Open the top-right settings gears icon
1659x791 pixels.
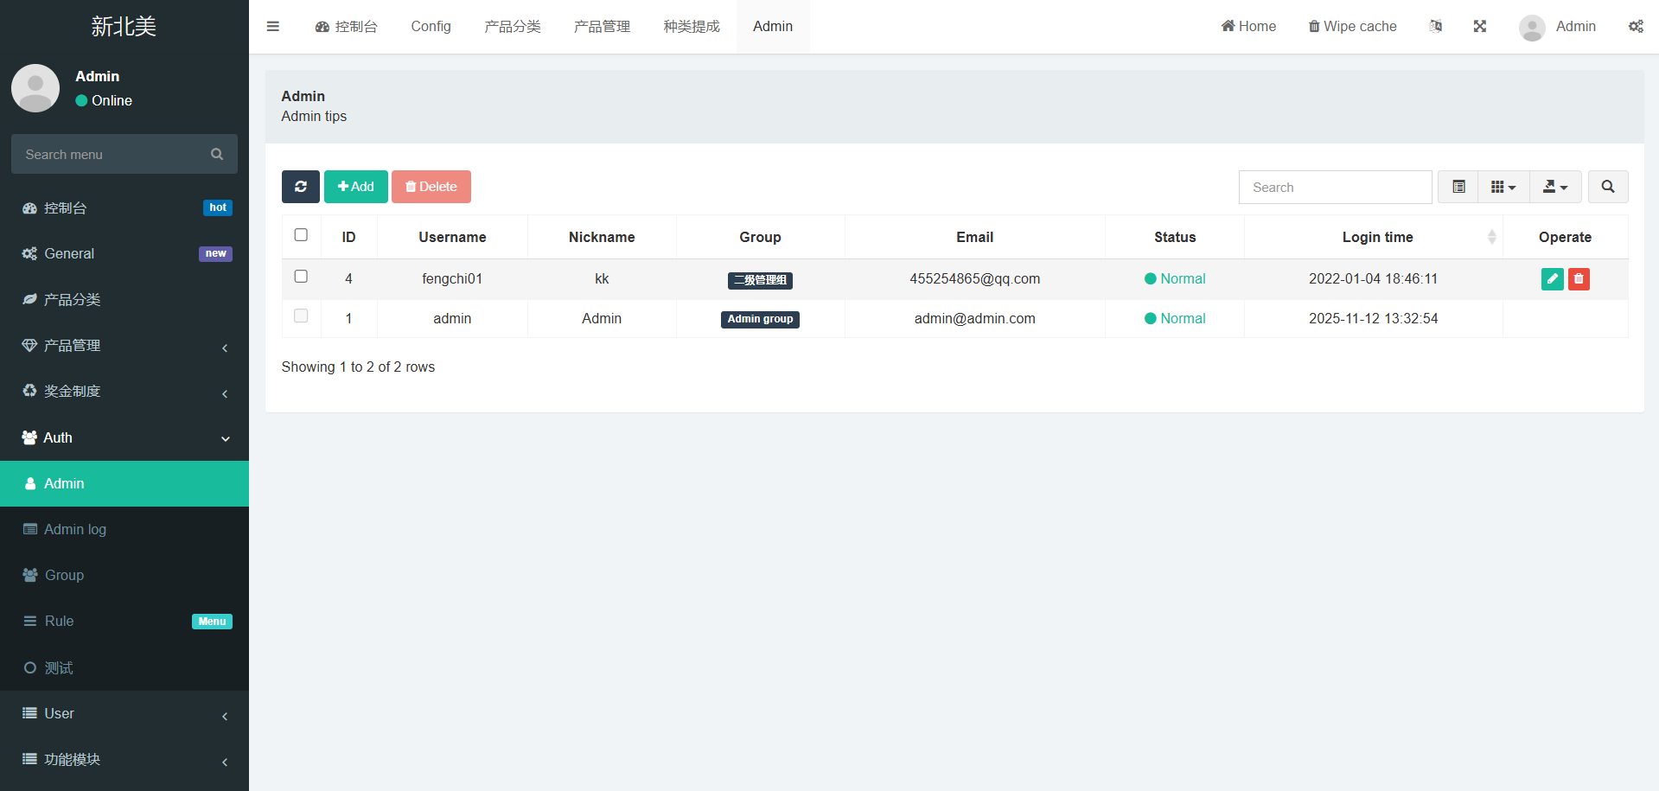pos(1636,27)
